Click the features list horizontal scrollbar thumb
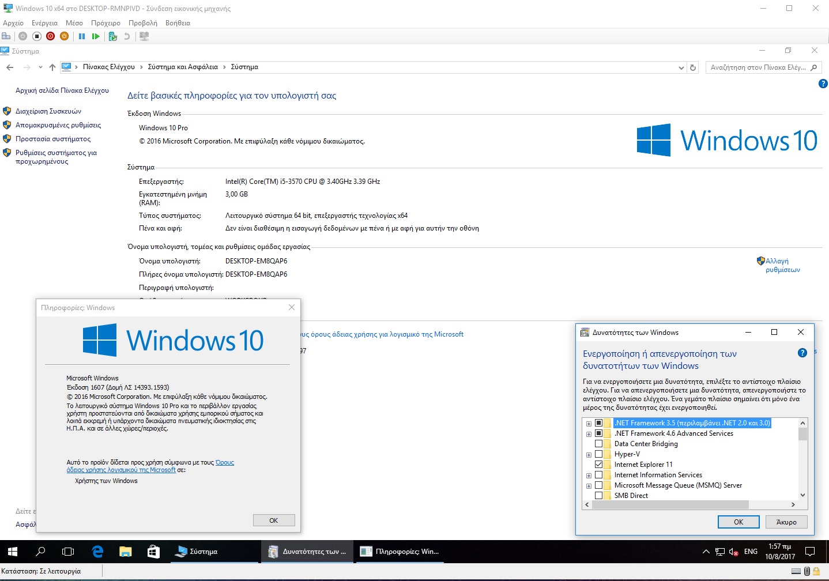This screenshot has height=581, width=829. pyautogui.click(x=670, y=505)
